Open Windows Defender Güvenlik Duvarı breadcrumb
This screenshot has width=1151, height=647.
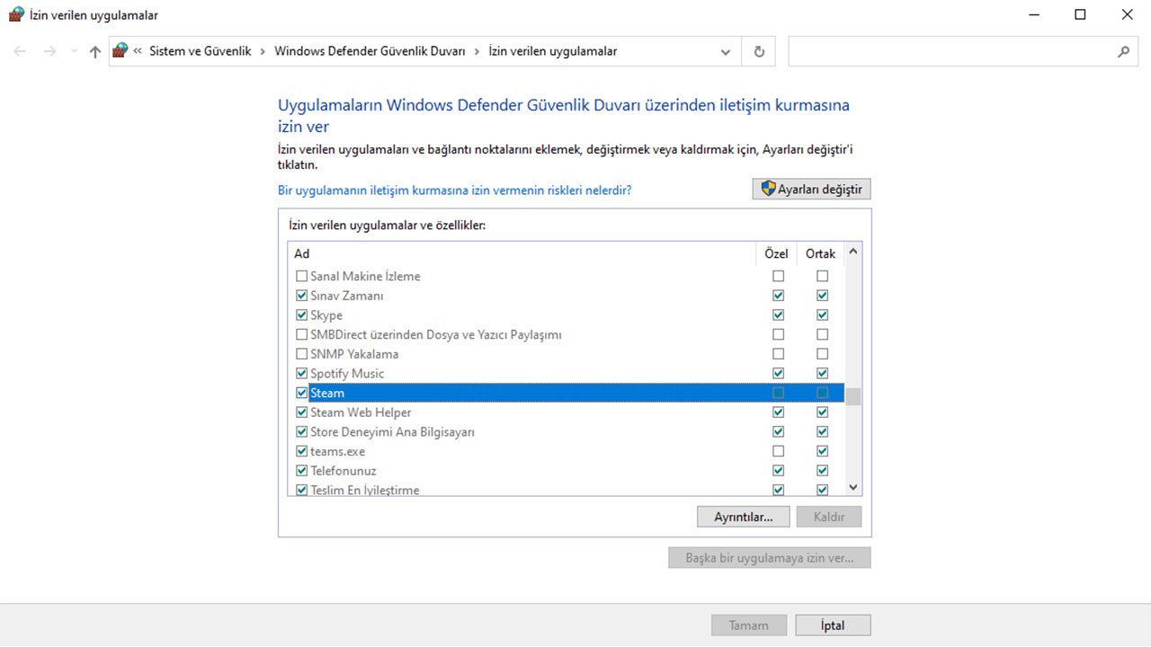[x=370, y=51]
